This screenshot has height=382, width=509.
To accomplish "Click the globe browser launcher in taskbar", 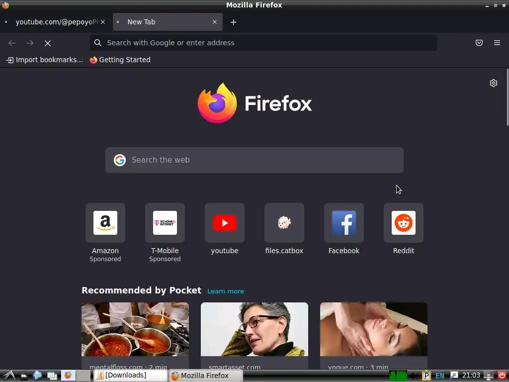I will pos(37,376).
